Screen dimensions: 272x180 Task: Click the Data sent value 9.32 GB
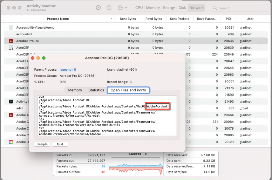pos(209,161)
